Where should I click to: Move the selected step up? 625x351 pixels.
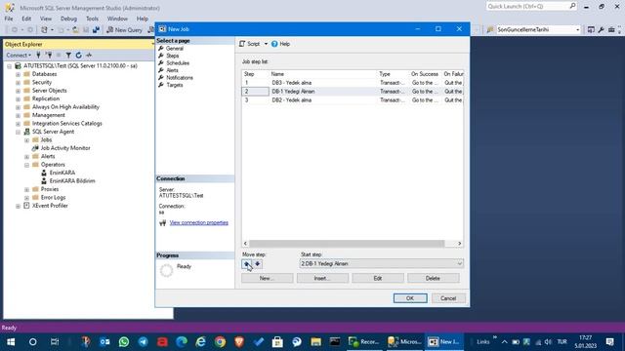coord(247,264)
